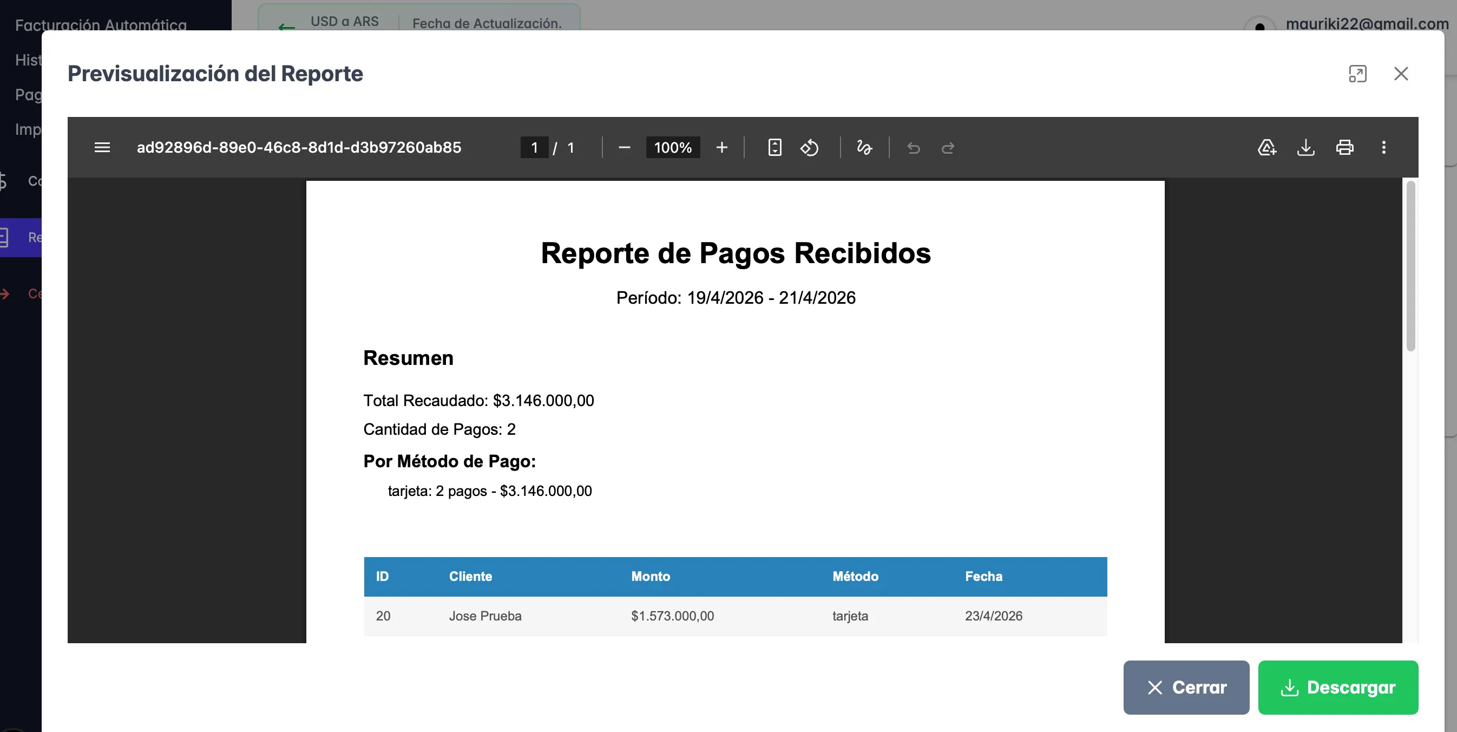This screenshot has height=732, width=1457.
Task: Click the zoom out minus icon
Action: [625, 148]
